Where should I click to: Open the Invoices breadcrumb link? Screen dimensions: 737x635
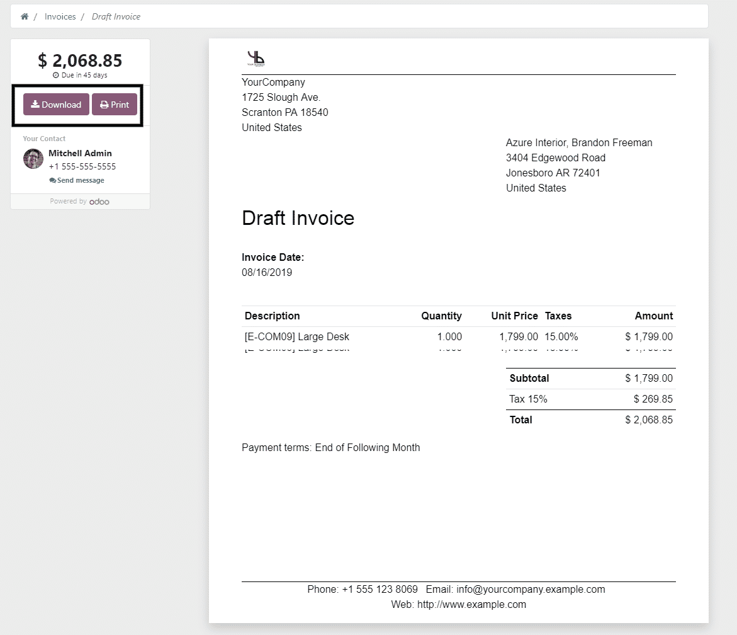point(60,16)
